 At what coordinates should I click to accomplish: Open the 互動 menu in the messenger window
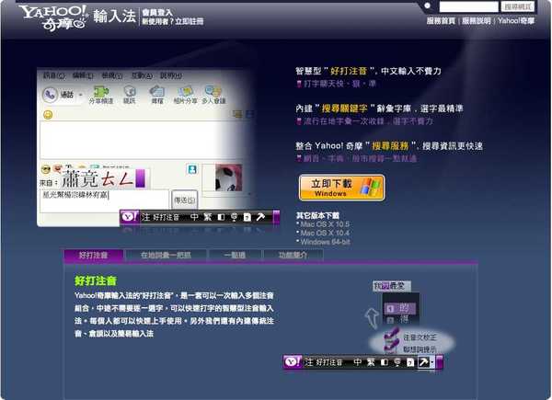click(142, 75)
